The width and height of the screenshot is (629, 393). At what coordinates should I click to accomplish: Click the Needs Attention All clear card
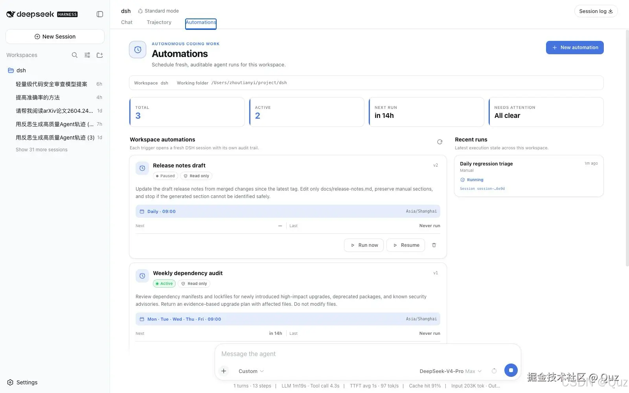tap(546, 112)
